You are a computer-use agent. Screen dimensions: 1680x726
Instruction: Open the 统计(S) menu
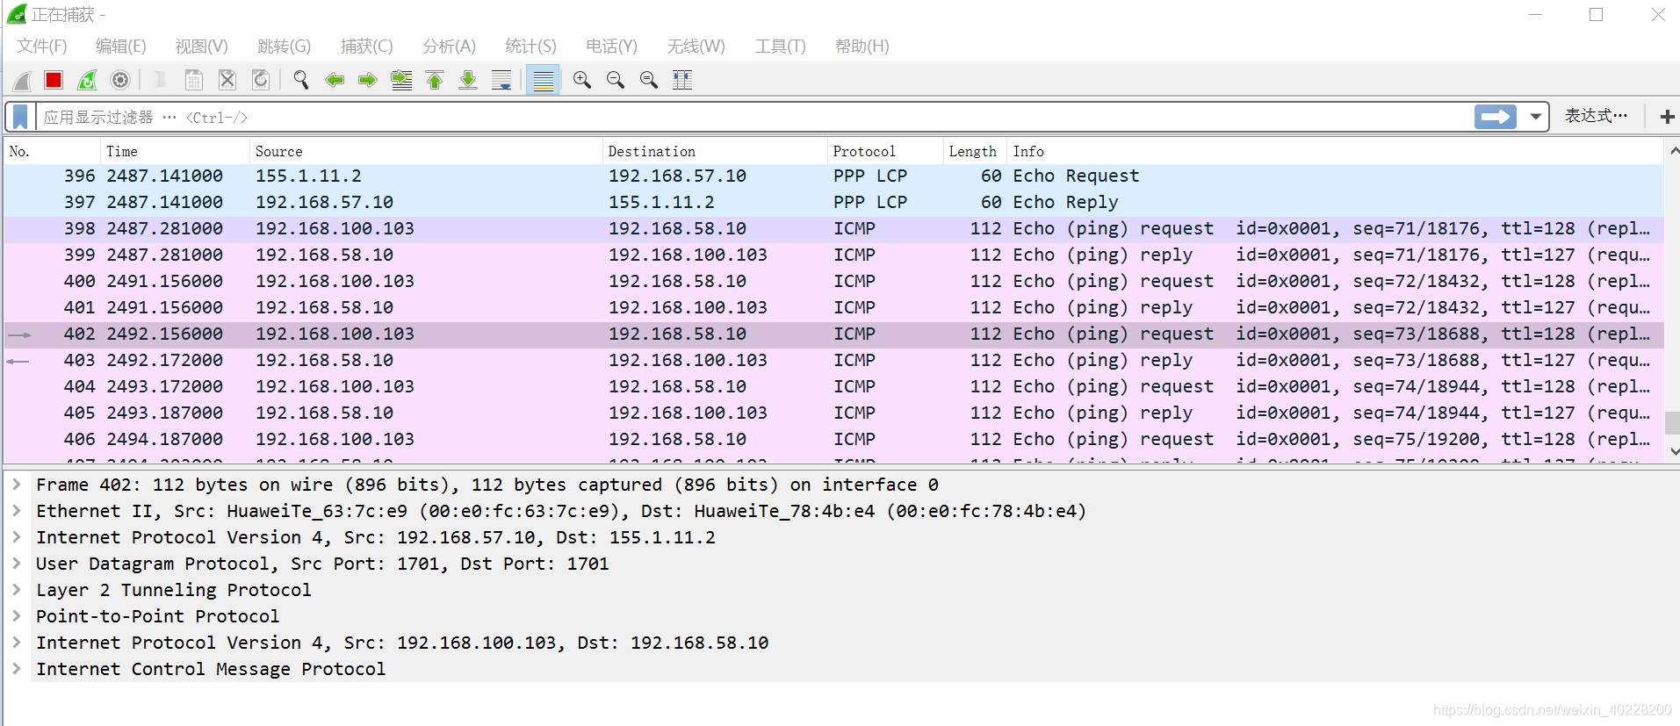click(530, 47)
